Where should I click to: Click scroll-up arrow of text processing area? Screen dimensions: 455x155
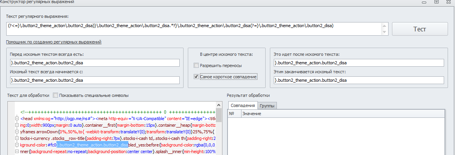tap(219, 105)
